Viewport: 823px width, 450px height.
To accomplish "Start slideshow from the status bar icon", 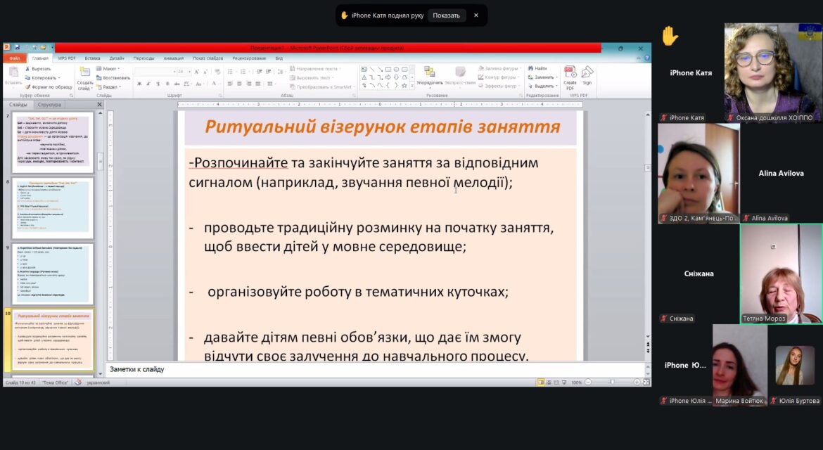I will click(564, 382).
